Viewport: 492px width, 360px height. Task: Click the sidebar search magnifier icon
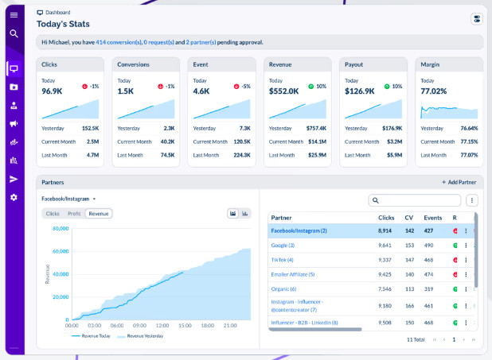coord(14,33)
